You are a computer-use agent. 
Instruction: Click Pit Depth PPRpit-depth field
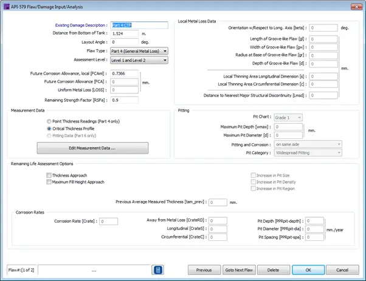[x=315, y=221]
